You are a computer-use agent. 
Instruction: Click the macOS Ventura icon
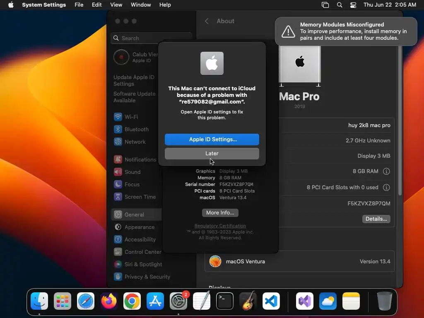pos(215,262)
